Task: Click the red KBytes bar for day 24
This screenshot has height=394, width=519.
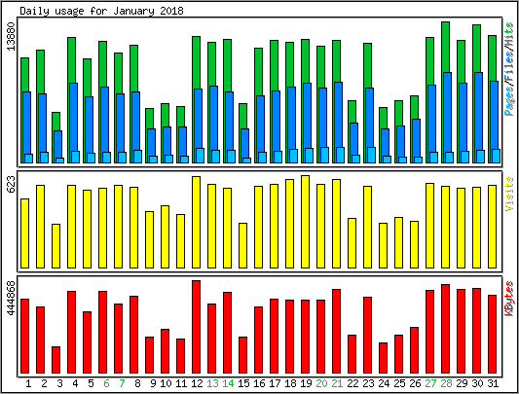Action: tap(383, 358)
